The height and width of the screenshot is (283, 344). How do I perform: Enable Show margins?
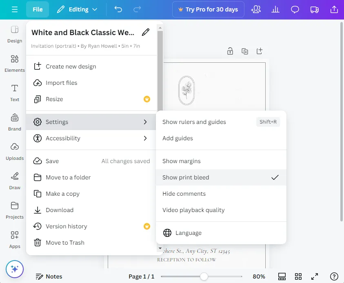tap(181, 161)
